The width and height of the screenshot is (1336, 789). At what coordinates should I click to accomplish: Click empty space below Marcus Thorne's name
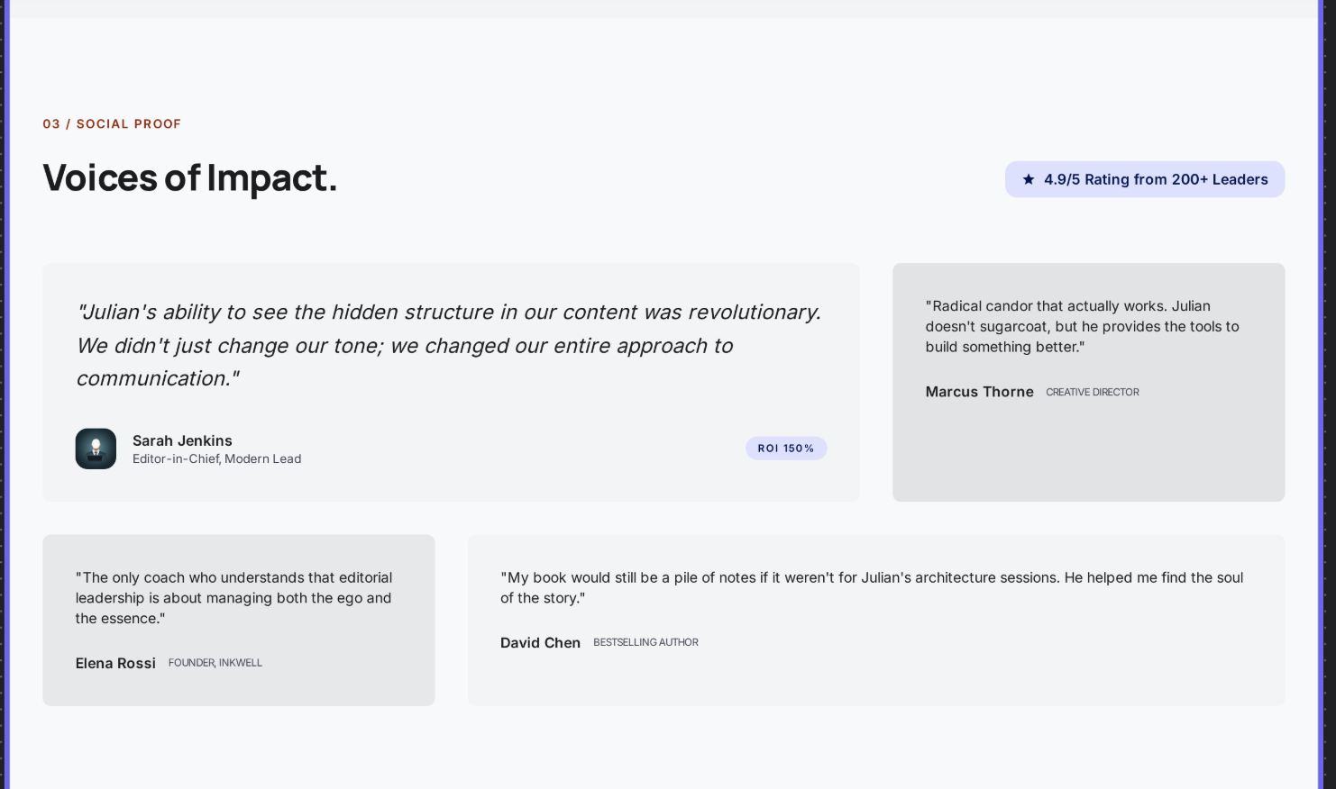tap(1087, 455)
